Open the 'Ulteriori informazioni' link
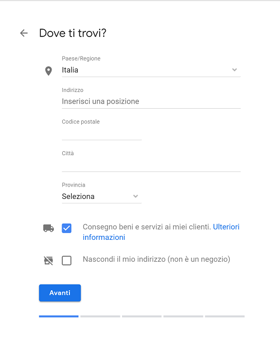 161,232
